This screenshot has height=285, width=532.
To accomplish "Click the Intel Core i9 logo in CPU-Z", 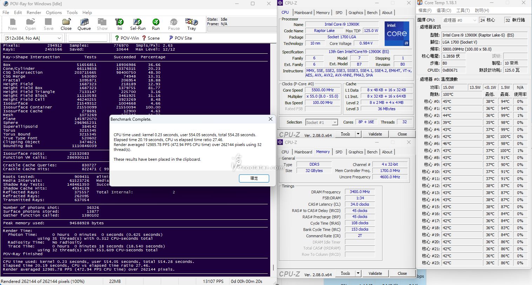I will (x=397, y=34).
